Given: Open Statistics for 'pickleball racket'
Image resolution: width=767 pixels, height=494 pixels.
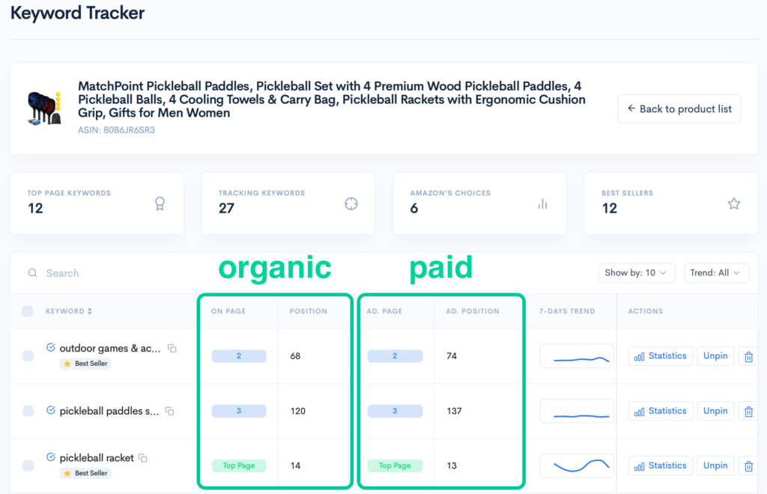Looking at the screenshot, I should click(660, 465).
